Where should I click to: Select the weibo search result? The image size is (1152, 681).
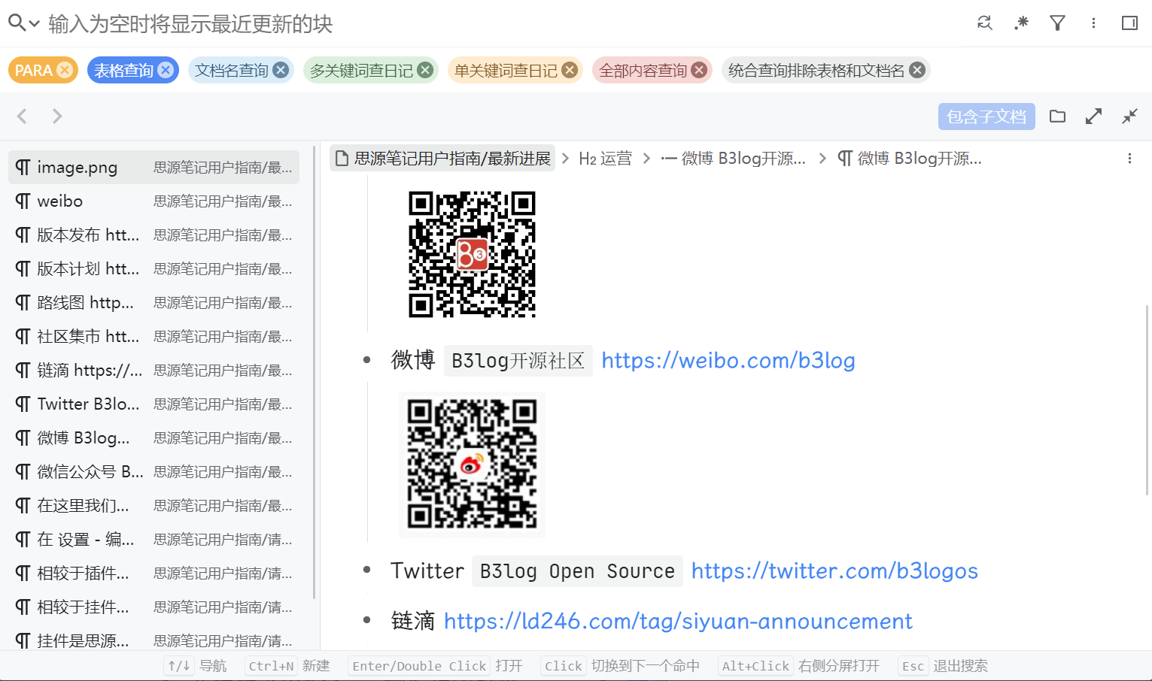click(153, 201)
